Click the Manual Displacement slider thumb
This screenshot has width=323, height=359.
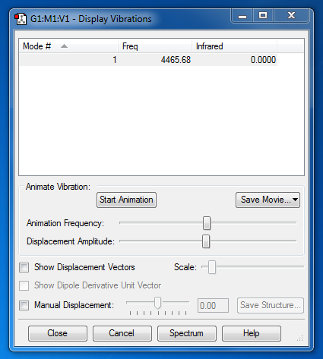tap(157, 303)
